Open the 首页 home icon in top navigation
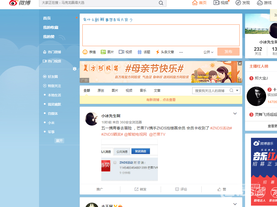The width and height of the screenshot is (277, 207). point(195,3)
